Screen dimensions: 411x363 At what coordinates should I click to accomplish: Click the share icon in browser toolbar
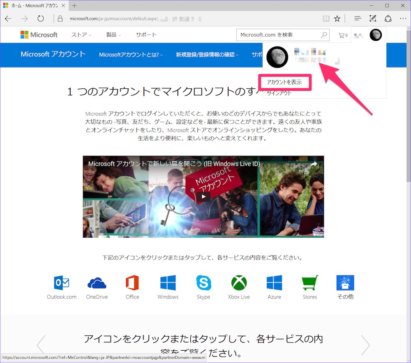[388, 18]
